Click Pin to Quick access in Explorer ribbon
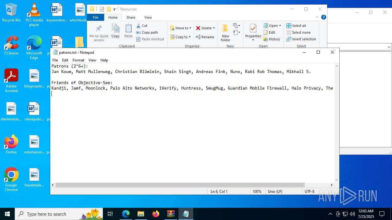392x220 pixels. point(99,33)
